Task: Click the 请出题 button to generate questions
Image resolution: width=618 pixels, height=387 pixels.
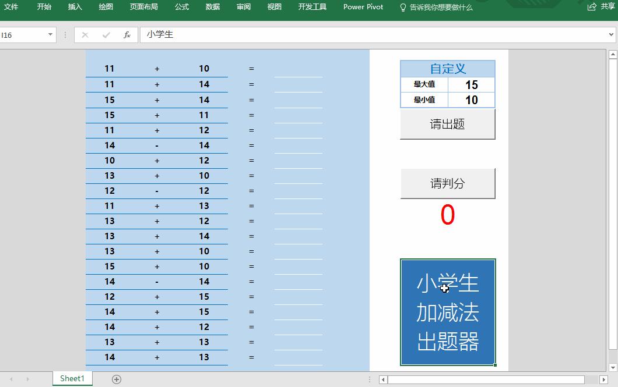Action: pyautogui.click(x=447, y=124)
